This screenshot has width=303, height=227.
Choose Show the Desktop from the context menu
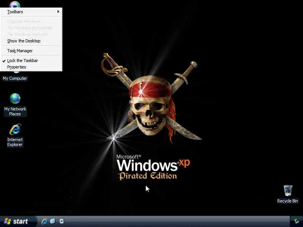coord(31,41)
